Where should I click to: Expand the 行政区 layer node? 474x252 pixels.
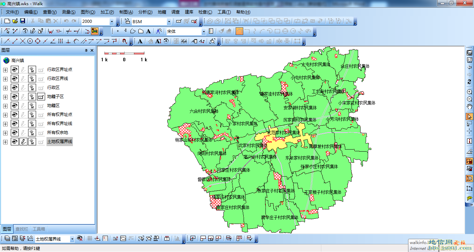(5, 88)
